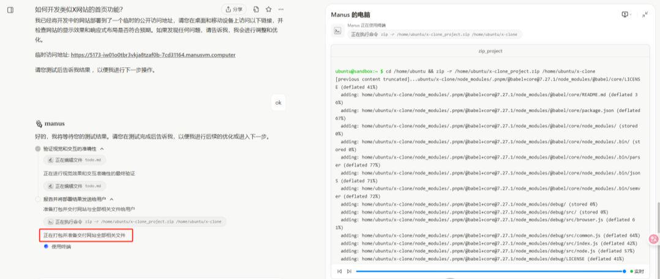Select the zip_project terminal tab
Viewport: 660px width, 279px height.
[x=490, y=51]
